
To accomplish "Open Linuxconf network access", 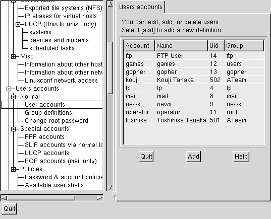I will click(x=61, y=81).
